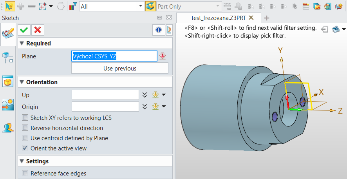Expand options chevron next to Up field

pyautogui.click(x=145, y=95)
